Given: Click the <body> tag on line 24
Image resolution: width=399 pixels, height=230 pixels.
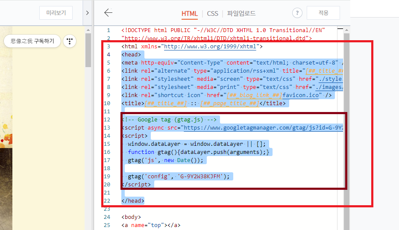Looking at the screenshot, I should tap(131, 217).
